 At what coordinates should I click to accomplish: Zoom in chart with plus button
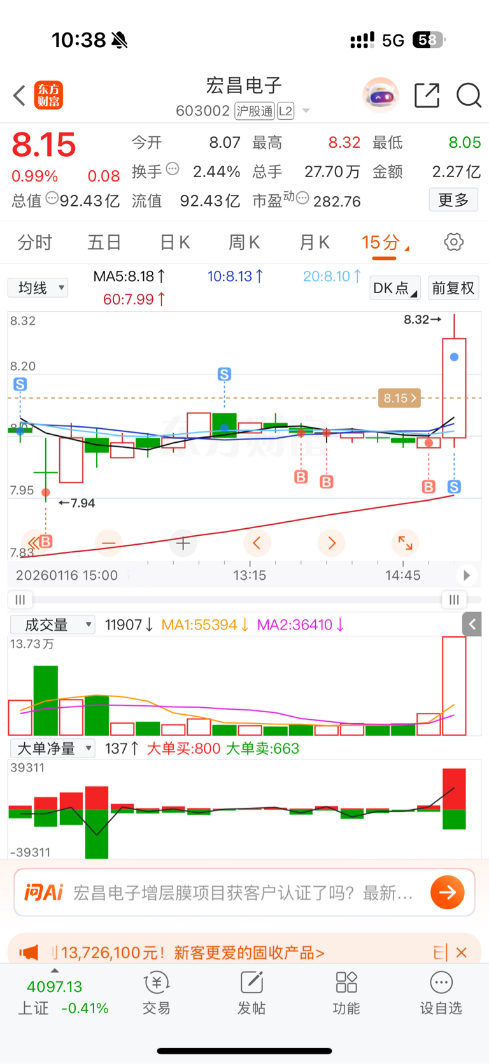(183, 543)
